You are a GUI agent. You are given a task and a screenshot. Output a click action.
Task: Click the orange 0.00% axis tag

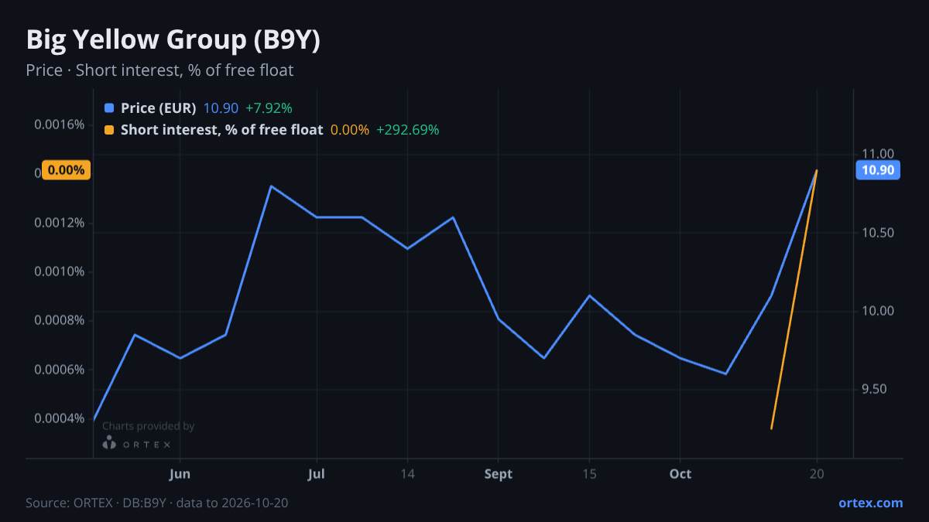click(x=67, y=170)
